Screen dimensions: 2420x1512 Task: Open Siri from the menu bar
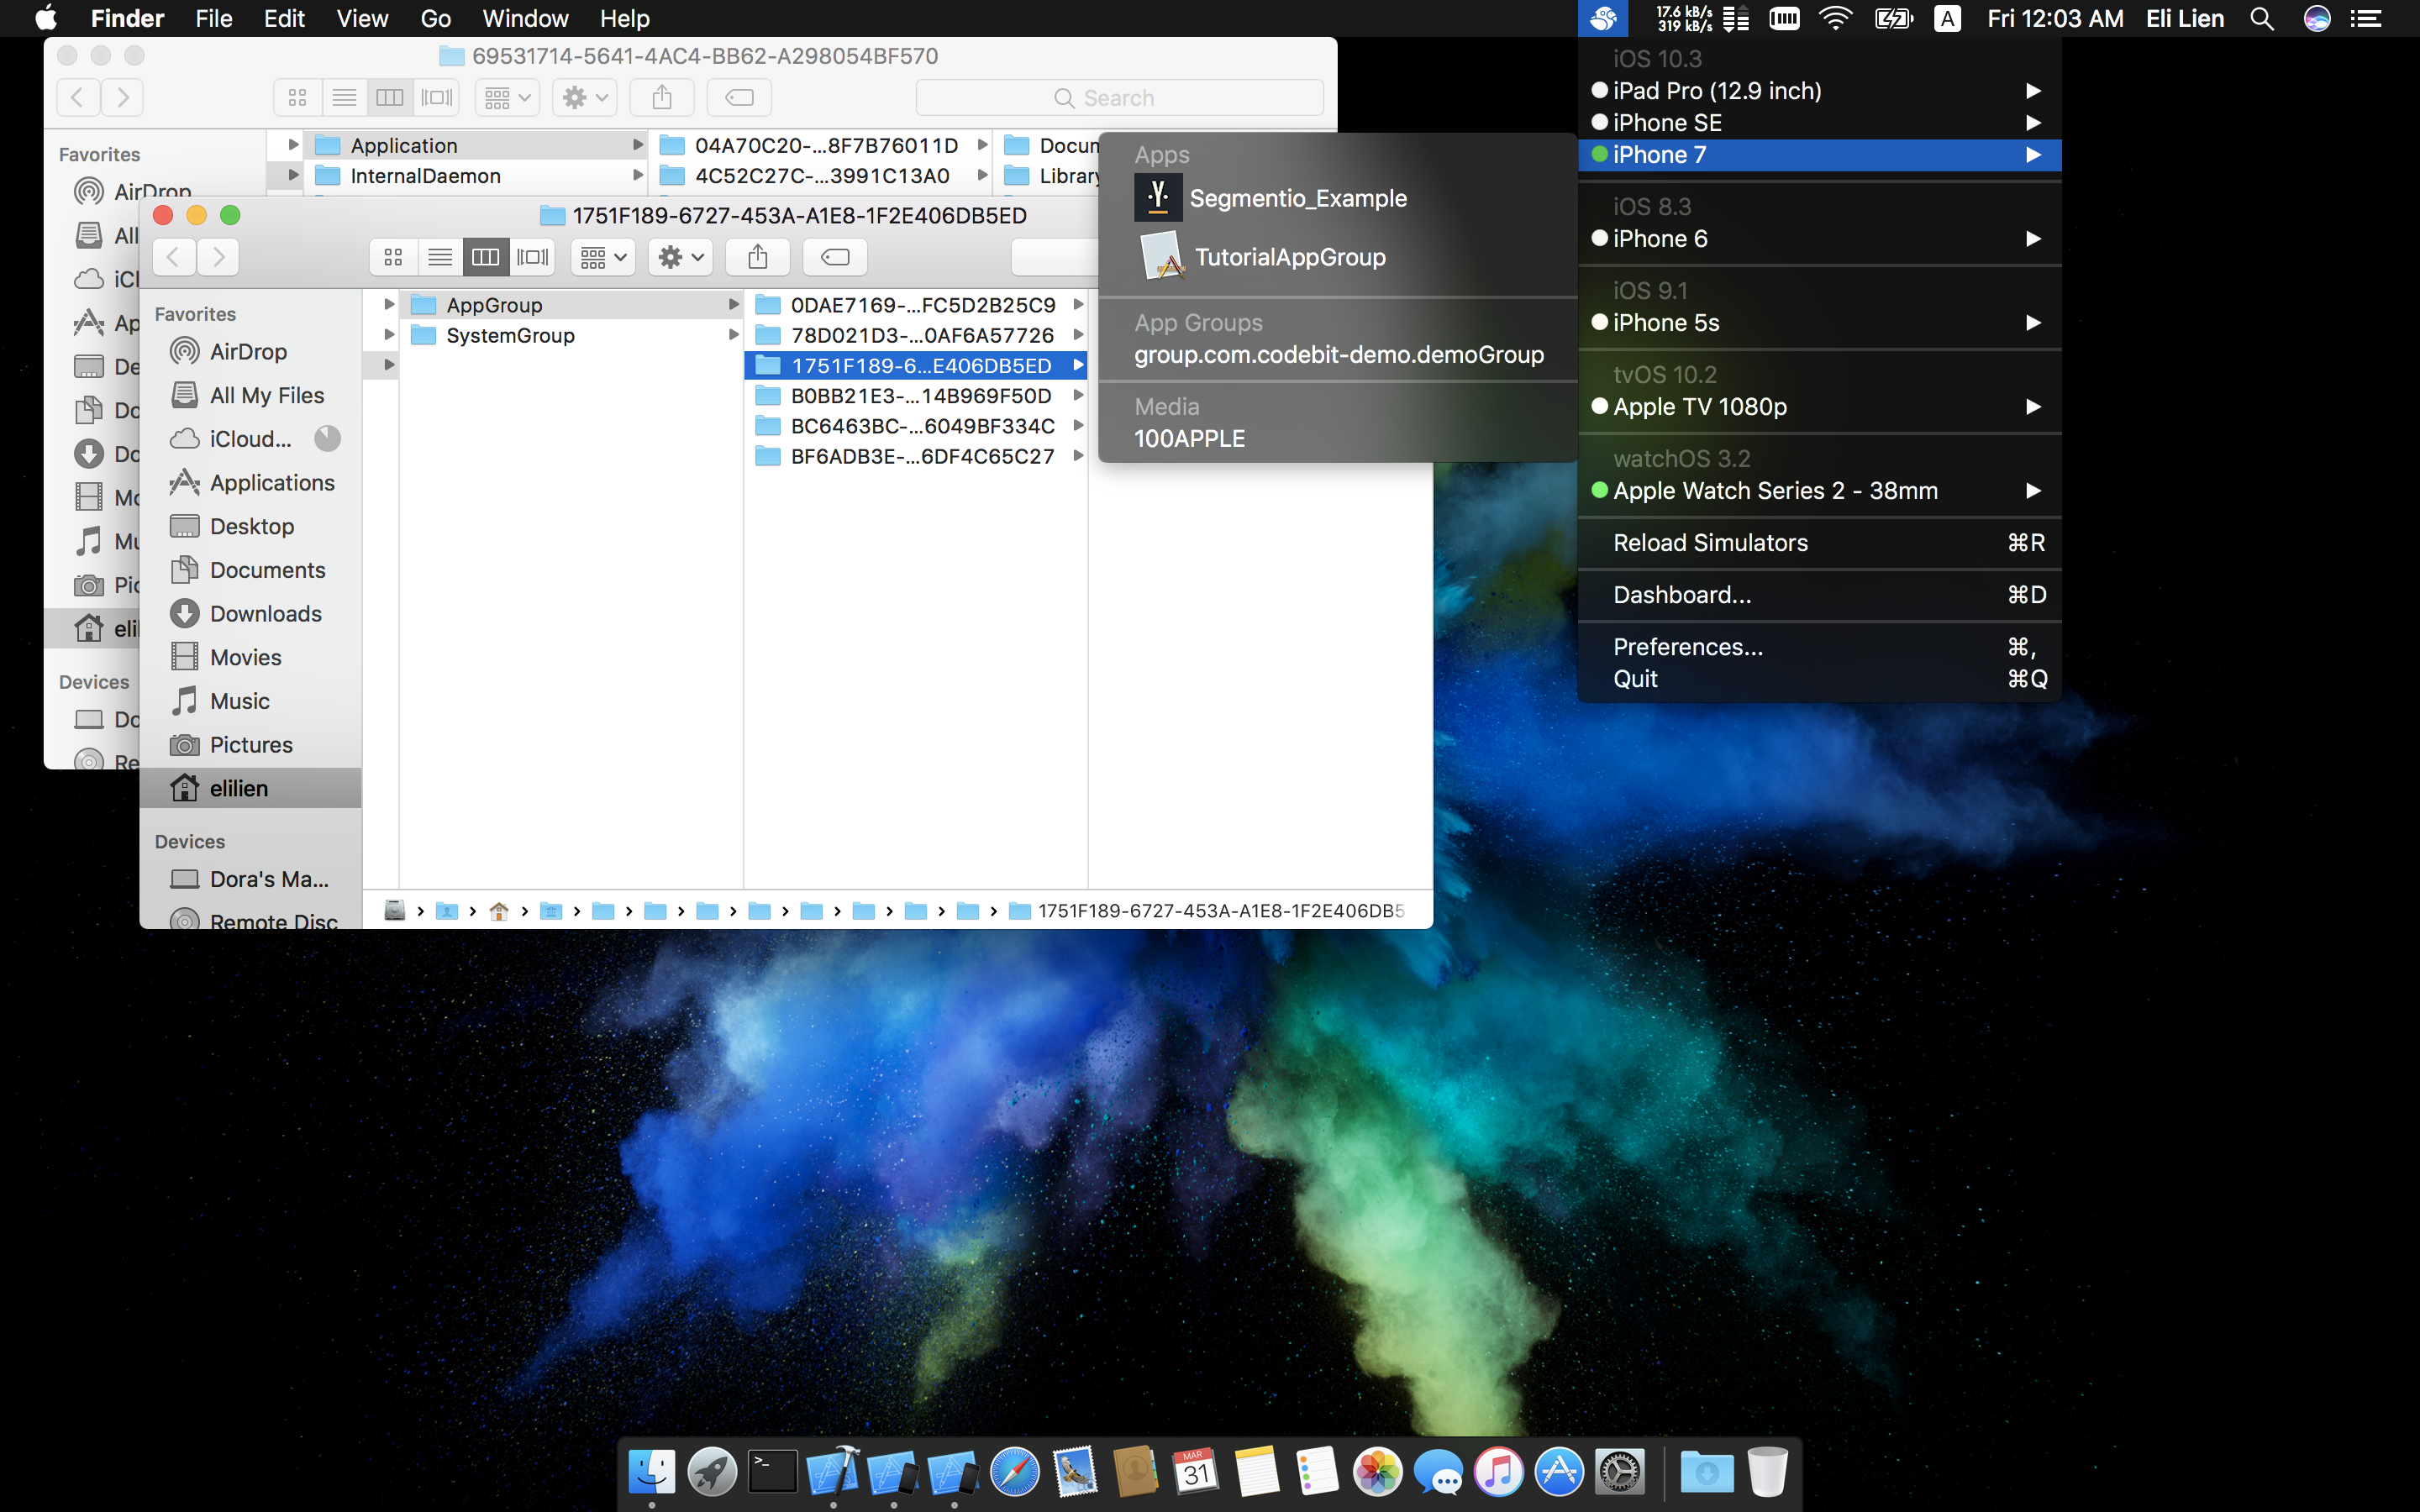click(x=2317, y=18)
